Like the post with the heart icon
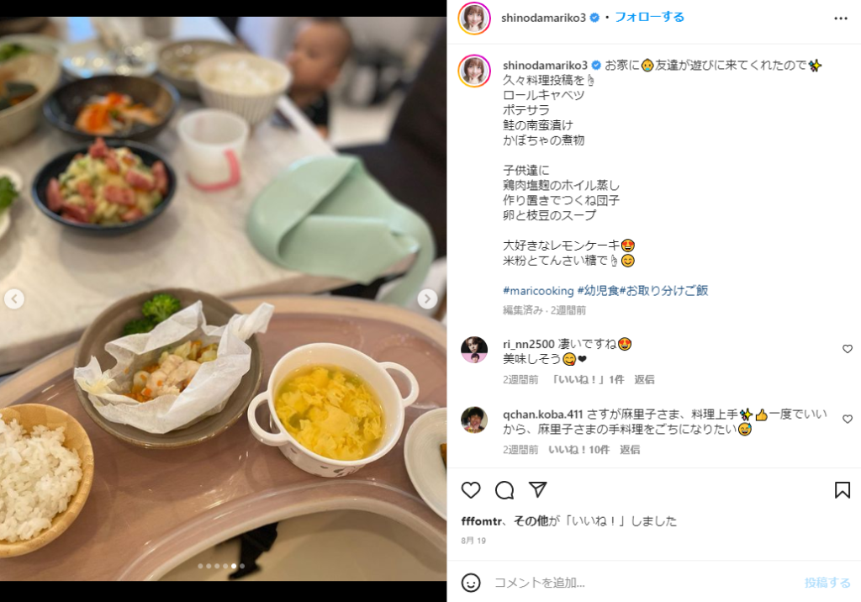 (x=471, y=489)
